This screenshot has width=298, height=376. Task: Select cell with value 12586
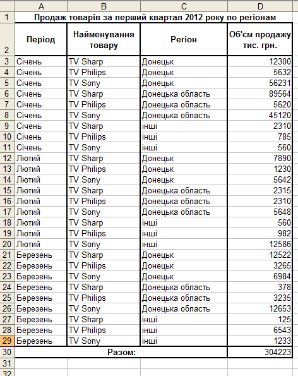pyautogui.click(x=260, y=244)
